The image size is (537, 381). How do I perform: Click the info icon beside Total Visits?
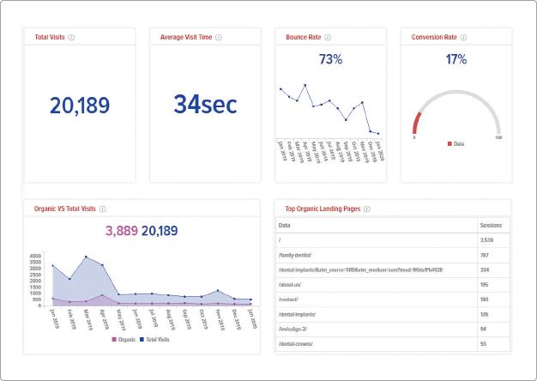[71, 38]
